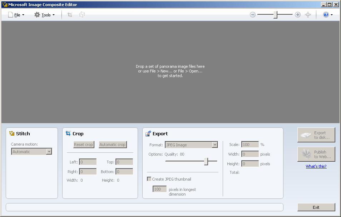This screenshot has height=217, width=341.
Task: Click the Exit button
Action: coord(316,207)
